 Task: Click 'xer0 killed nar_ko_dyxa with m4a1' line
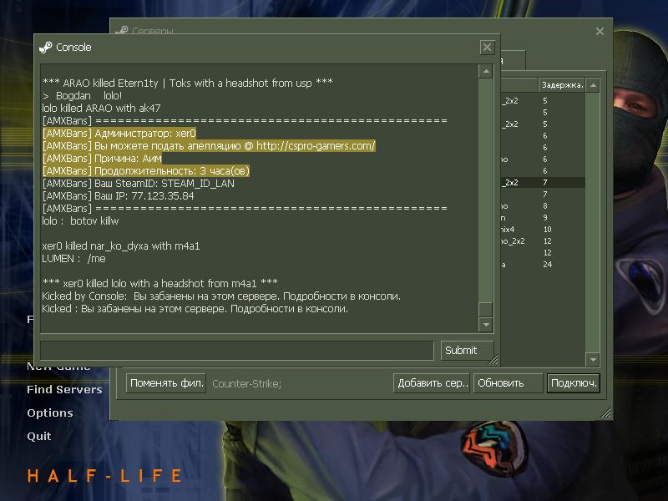tap(121, 246)
